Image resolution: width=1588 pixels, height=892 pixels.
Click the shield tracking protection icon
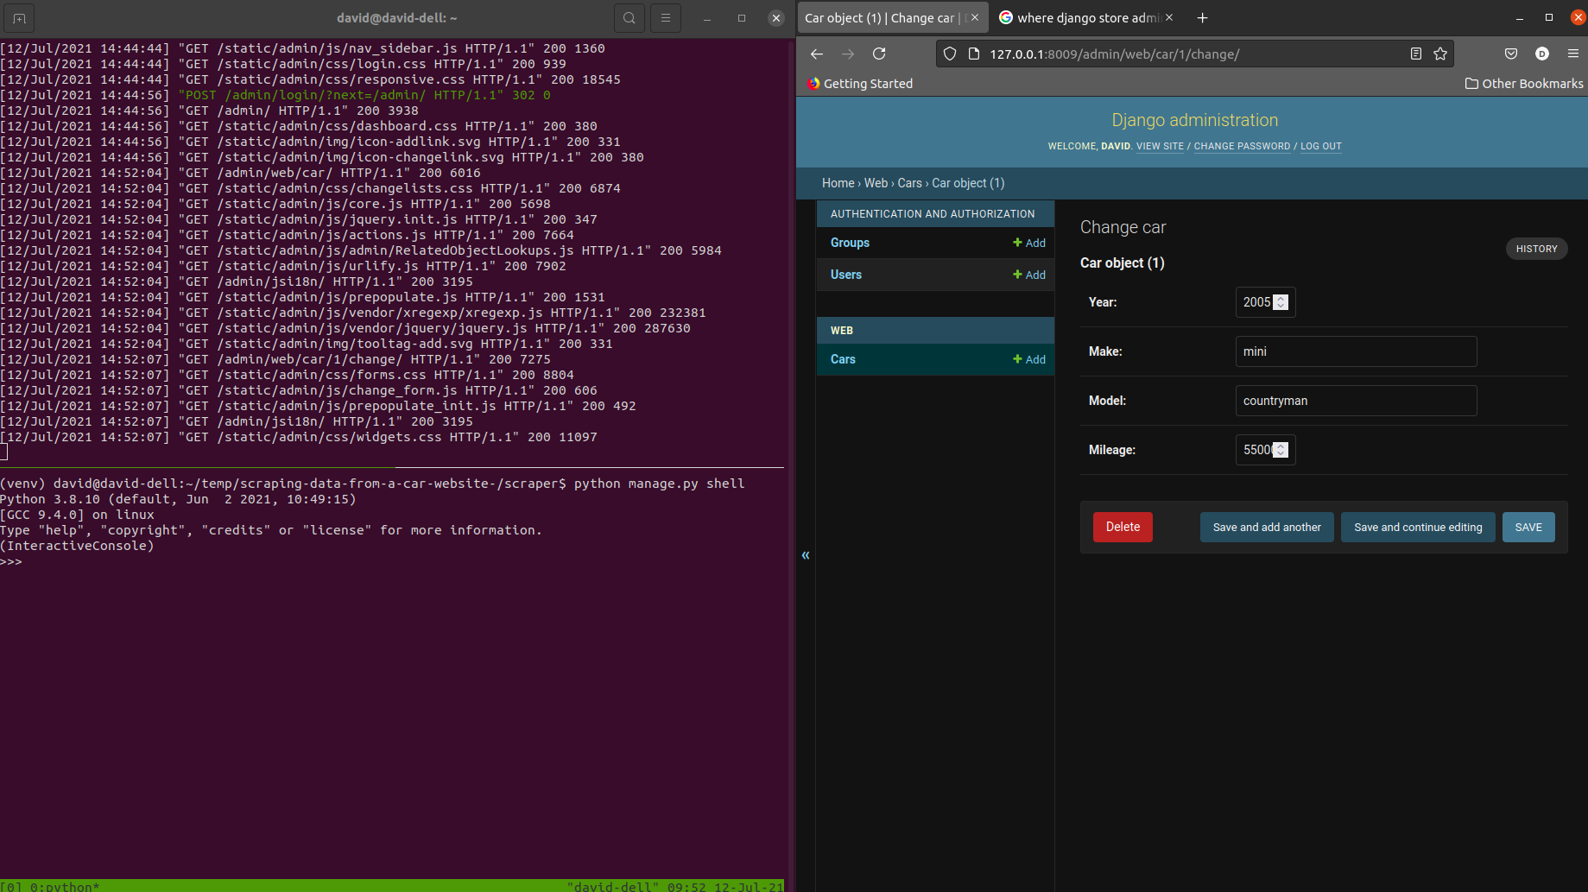point(949,53)
